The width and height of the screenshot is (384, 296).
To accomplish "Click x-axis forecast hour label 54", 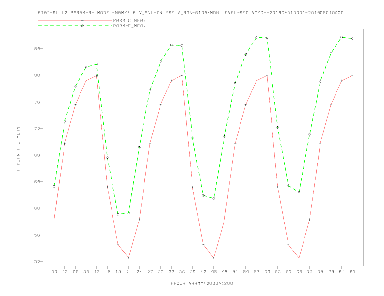I will pyautogui.click(x=246, y=272).
